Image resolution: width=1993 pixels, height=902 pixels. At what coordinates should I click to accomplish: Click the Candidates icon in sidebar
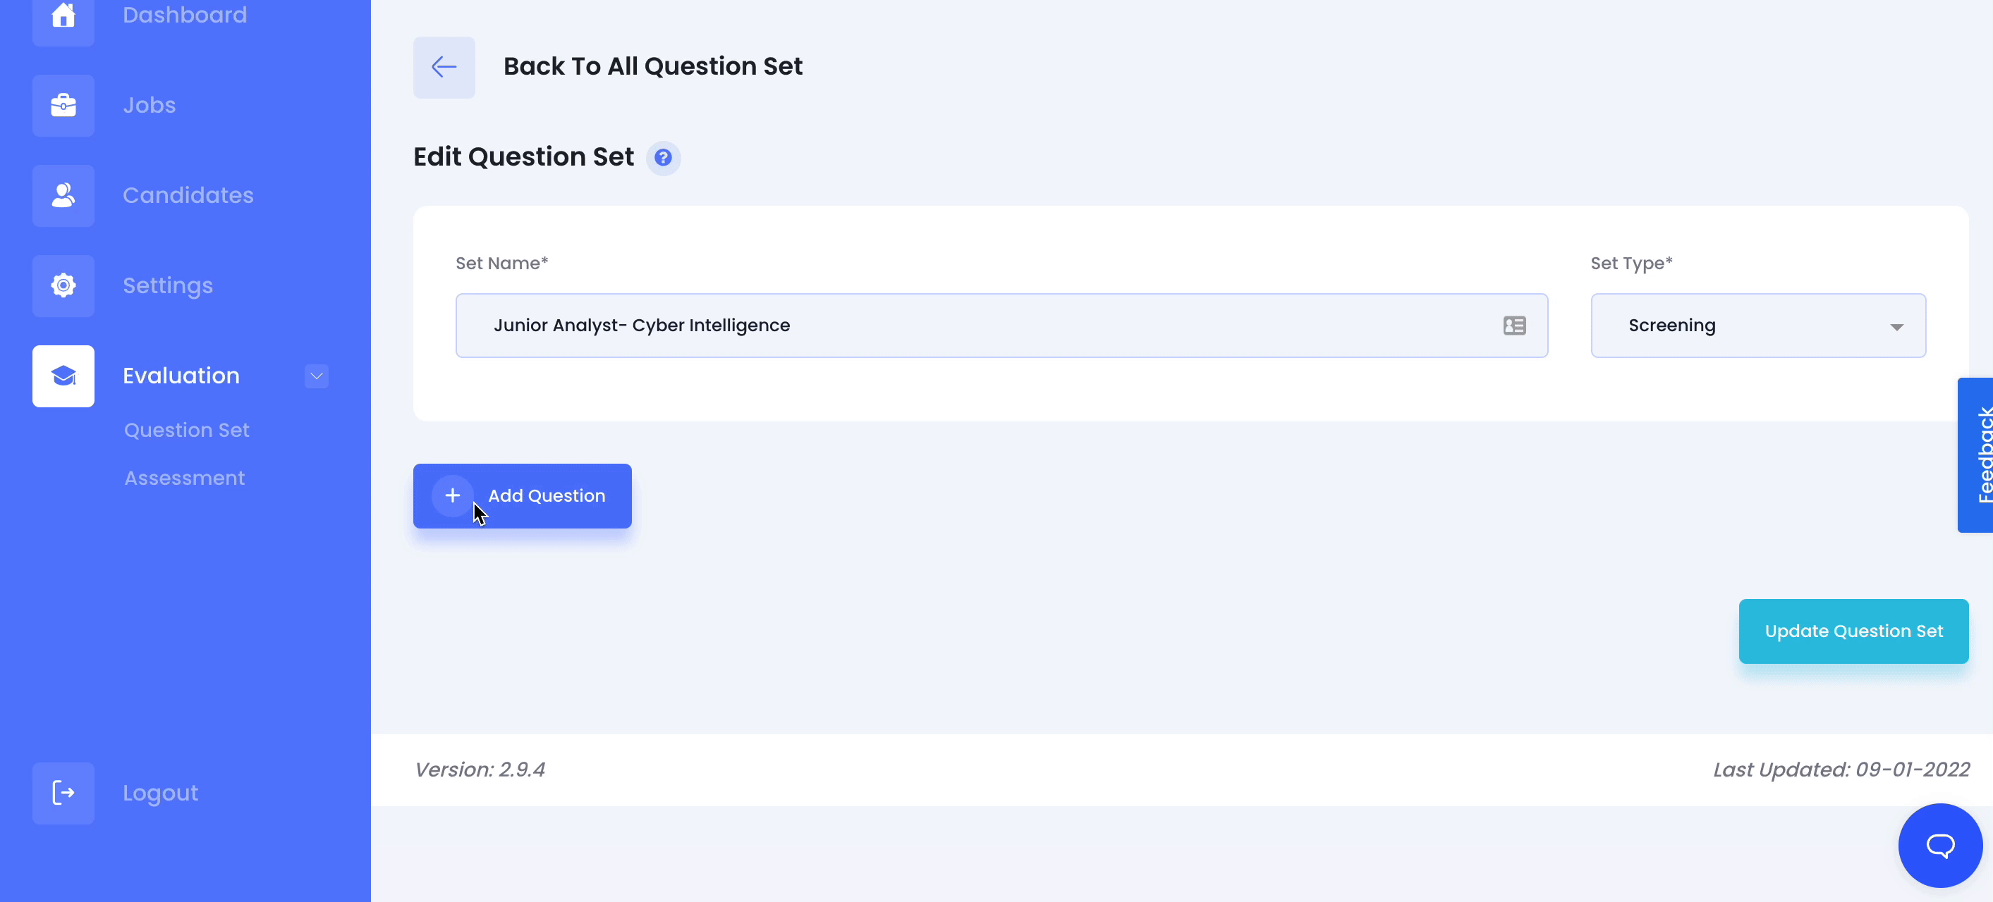[x=63, y=196]
